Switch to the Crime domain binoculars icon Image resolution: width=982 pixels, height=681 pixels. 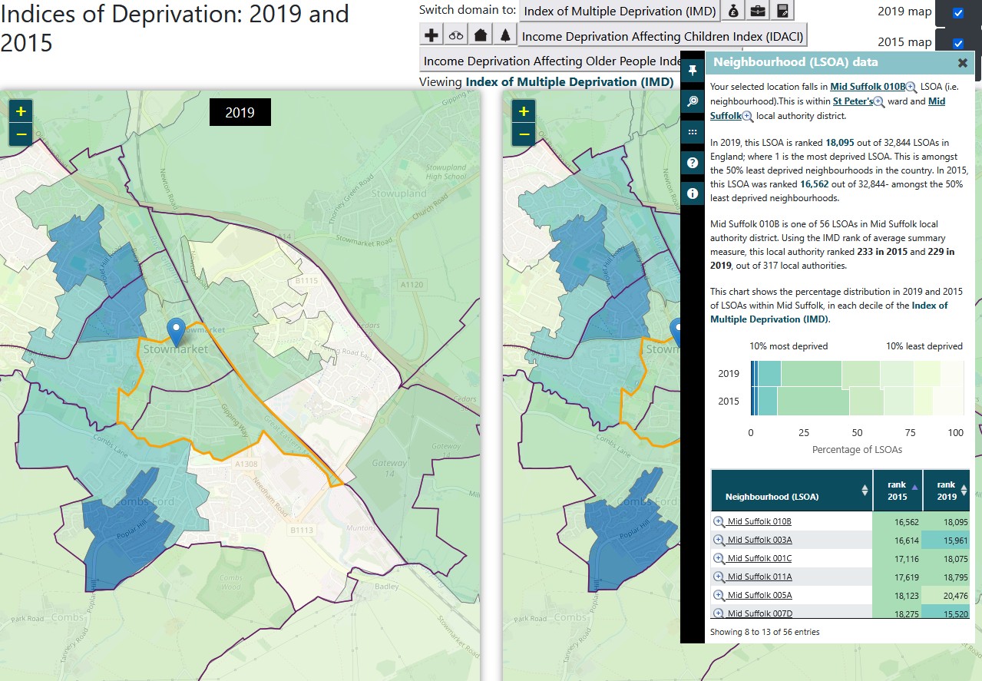[x=456, y=35]
